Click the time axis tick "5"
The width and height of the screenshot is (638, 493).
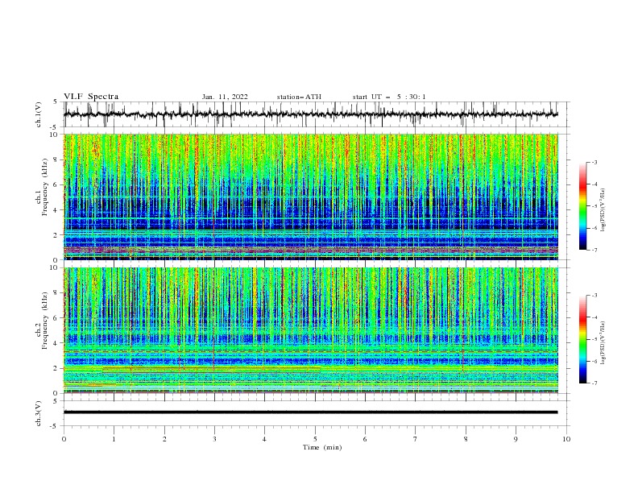315,439
